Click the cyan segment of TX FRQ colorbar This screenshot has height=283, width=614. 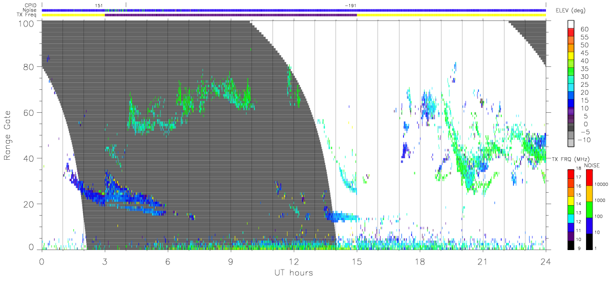[571, 218]
